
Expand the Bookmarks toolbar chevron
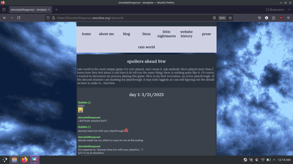pyautogui.click(x=289, y=10)
